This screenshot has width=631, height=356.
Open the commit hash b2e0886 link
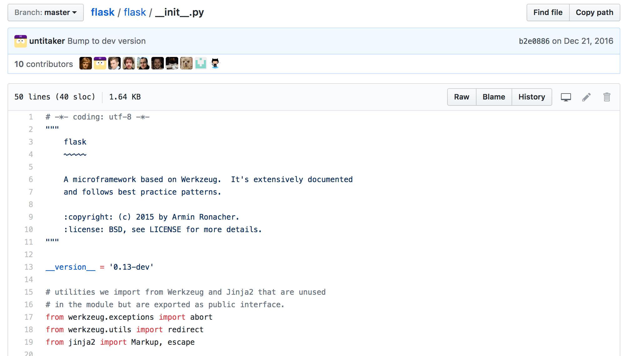[x=534, y=41]
